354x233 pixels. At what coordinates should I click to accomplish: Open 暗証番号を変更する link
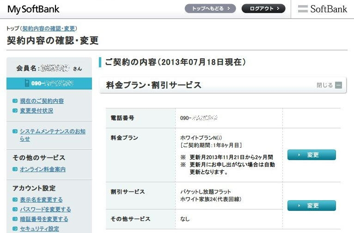pos(44,219)
